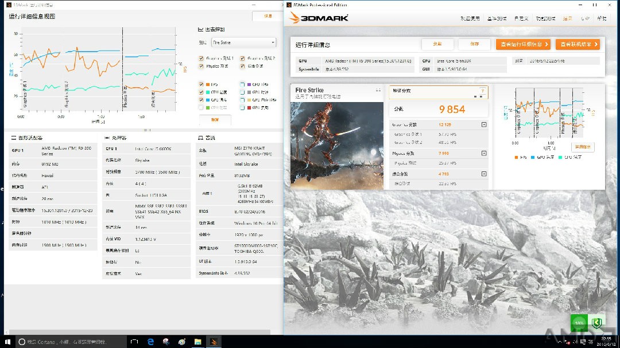Click the green 10% badge icon
Screen dimensions: 620x348
pyautogui.click(x=579, y=323)
